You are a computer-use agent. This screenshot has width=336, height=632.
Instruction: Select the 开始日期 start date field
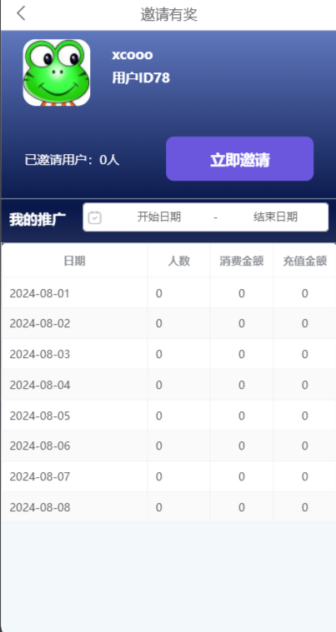point(159,216)
